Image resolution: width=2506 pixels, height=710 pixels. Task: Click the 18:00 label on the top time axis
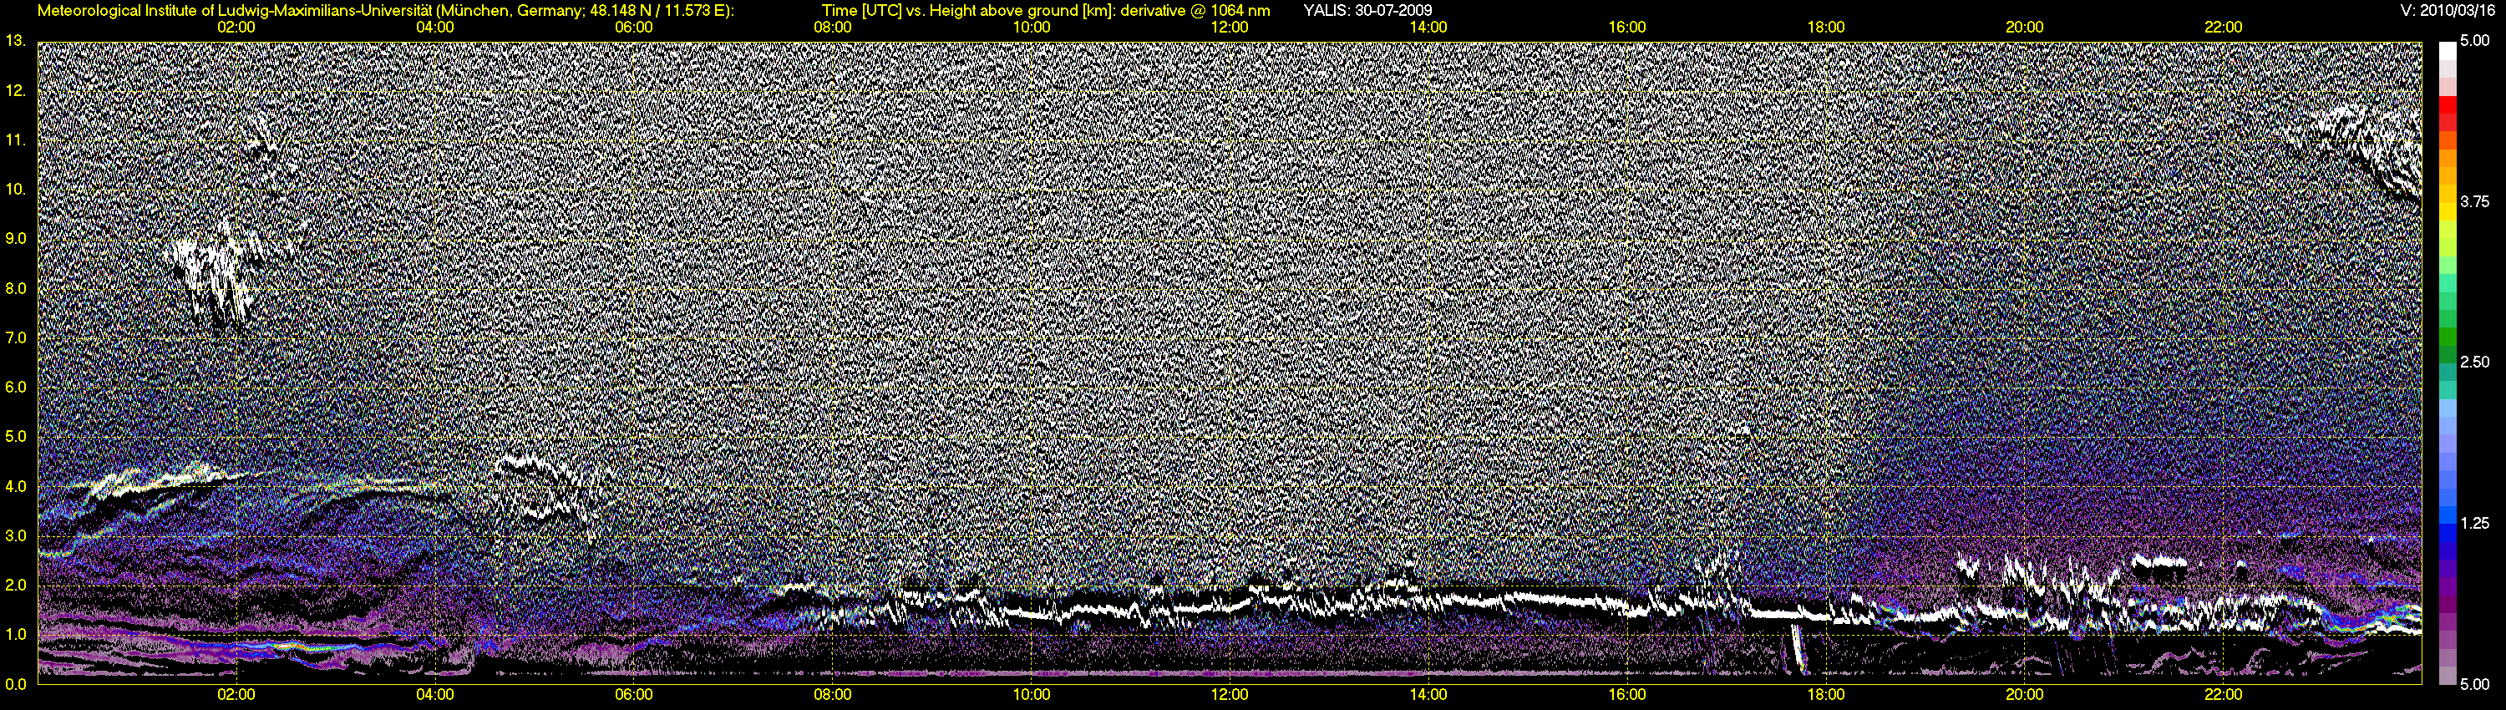(1826, 28)
